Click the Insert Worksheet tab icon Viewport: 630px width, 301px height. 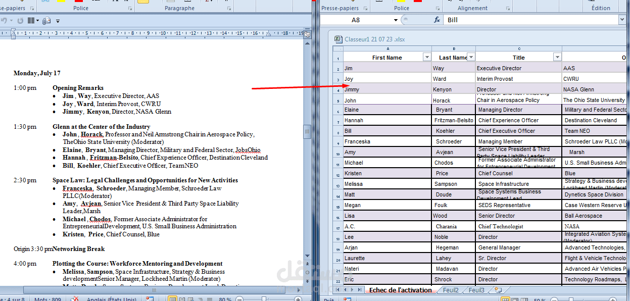click(x=498, y=290)
